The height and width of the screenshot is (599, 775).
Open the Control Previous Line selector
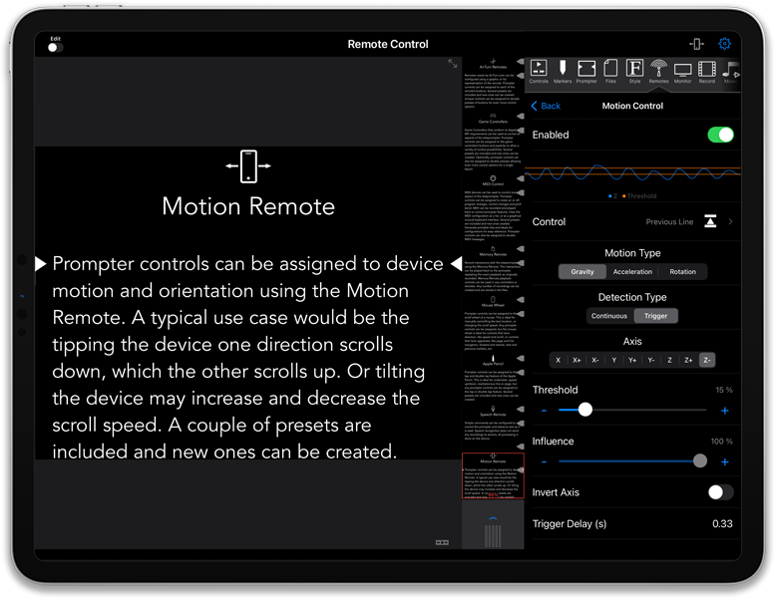(632, 221)
